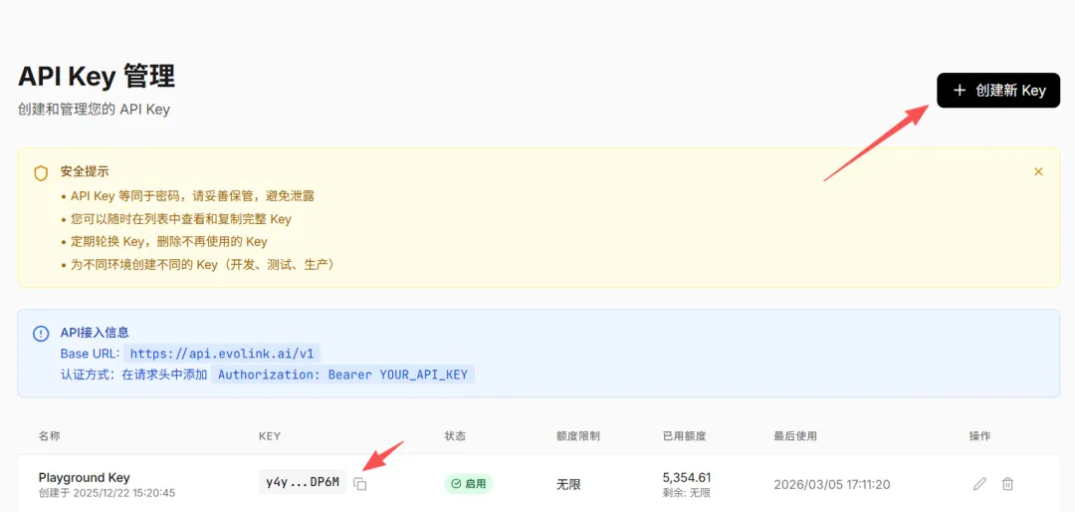Dismiss the 安全提示 yellow banner
The image size is (1075, 512).
(1038, 171)
